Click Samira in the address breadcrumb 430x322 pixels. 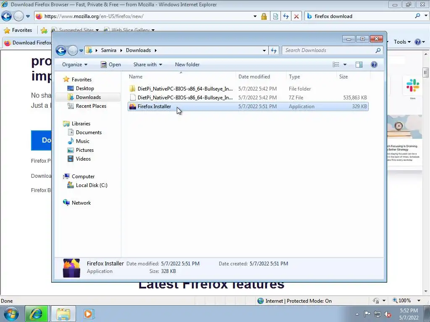(109, 50)
